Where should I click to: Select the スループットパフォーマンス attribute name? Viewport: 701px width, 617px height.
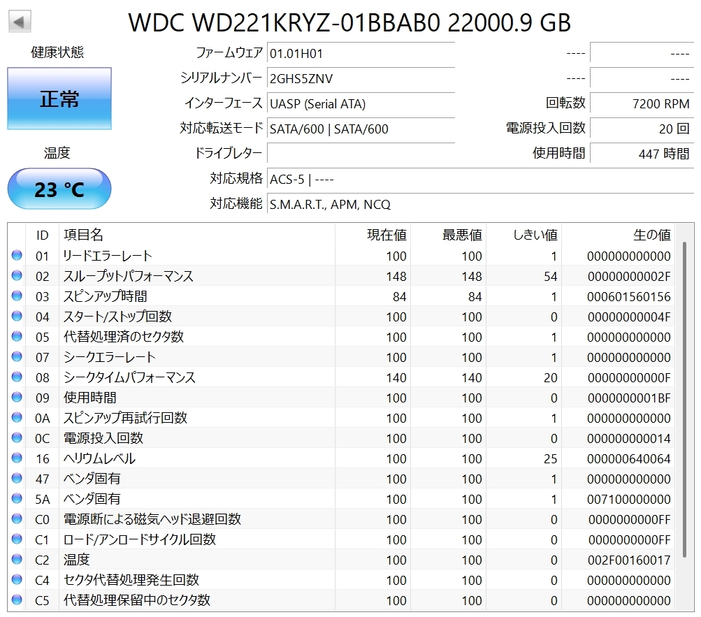pyautogui.click(x=129, y=276)
